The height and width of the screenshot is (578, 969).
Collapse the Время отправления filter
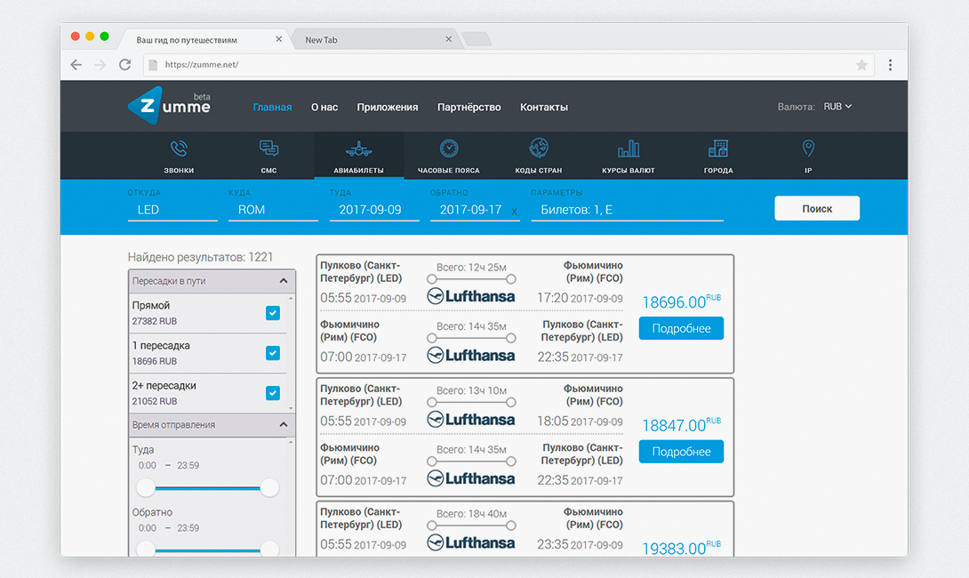pos(283,425)
